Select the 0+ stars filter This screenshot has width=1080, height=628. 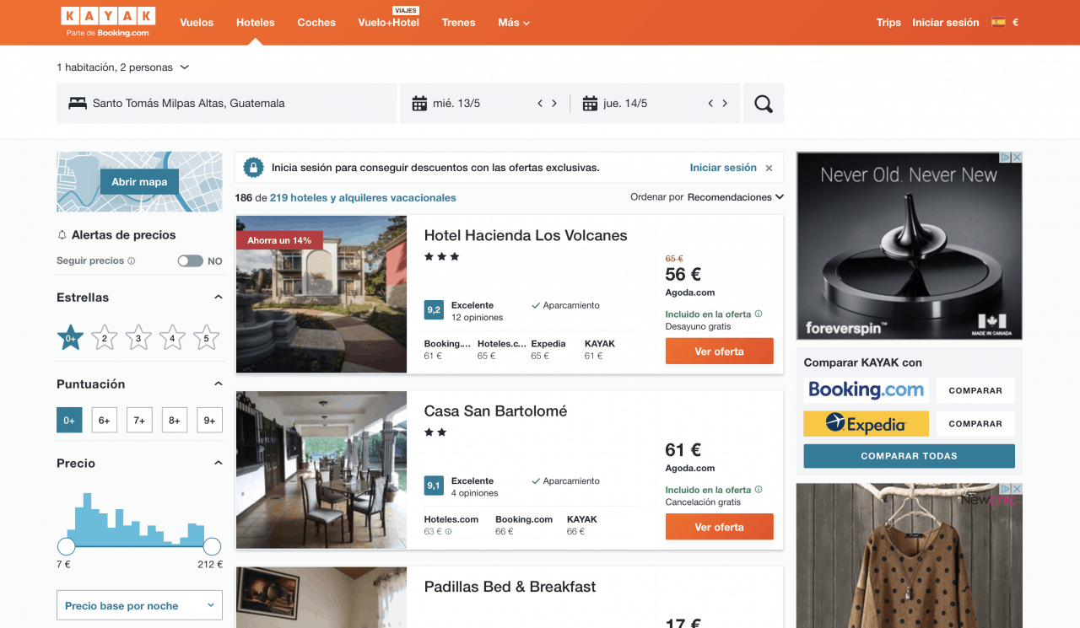click(x=71, y=338)
